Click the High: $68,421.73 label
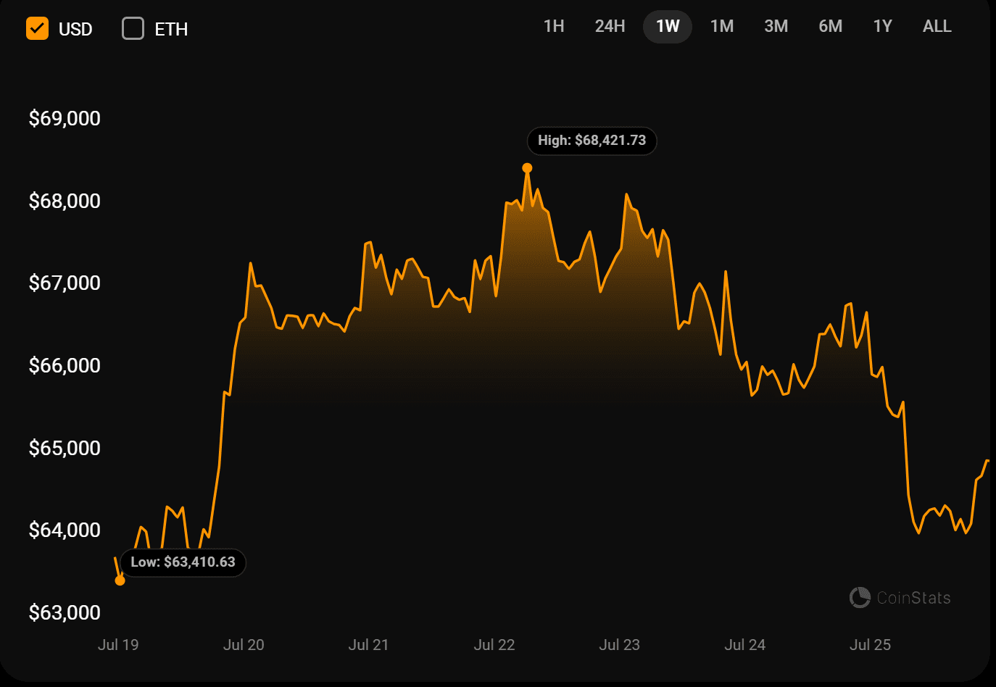 [592, 141]
